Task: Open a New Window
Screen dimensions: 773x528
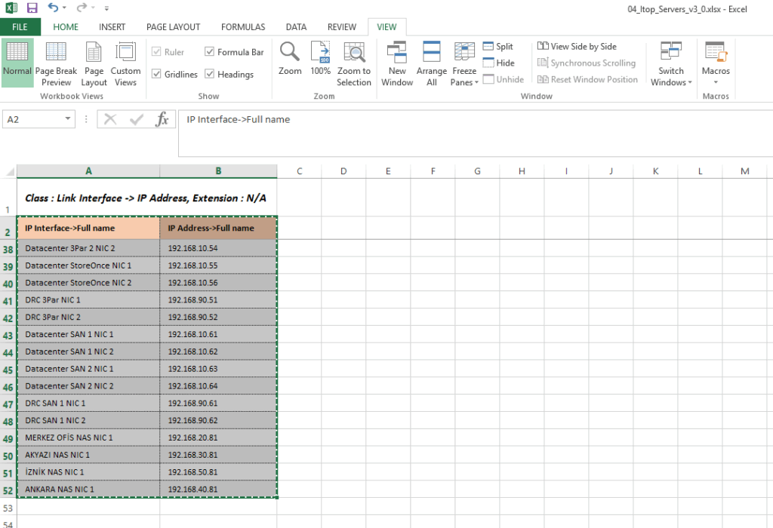Action: [397, 53]
